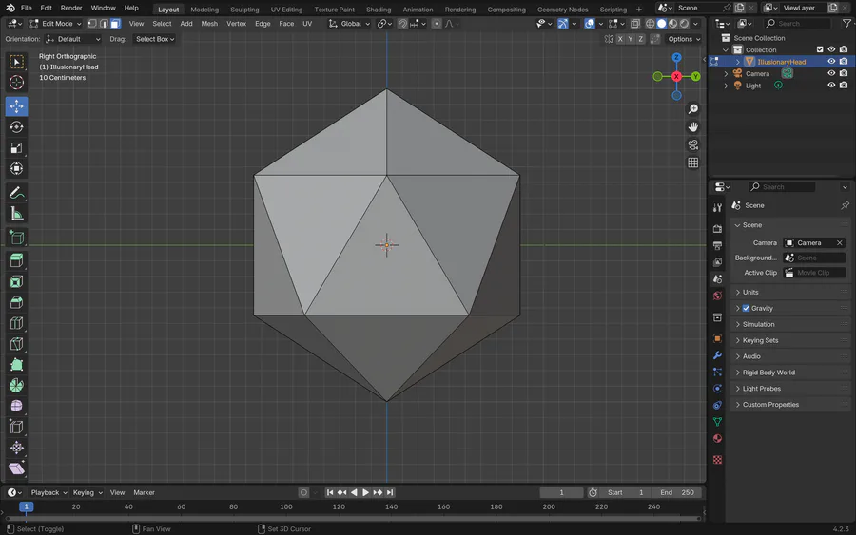The image size is (856, 535).
Task: Select the Move tool in the toolbar
Action: [16, 106]
